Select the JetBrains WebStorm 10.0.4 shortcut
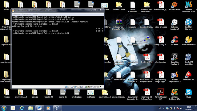Viewport: 197px width, 111px height. pyautogui.click(x=189, y=7)
